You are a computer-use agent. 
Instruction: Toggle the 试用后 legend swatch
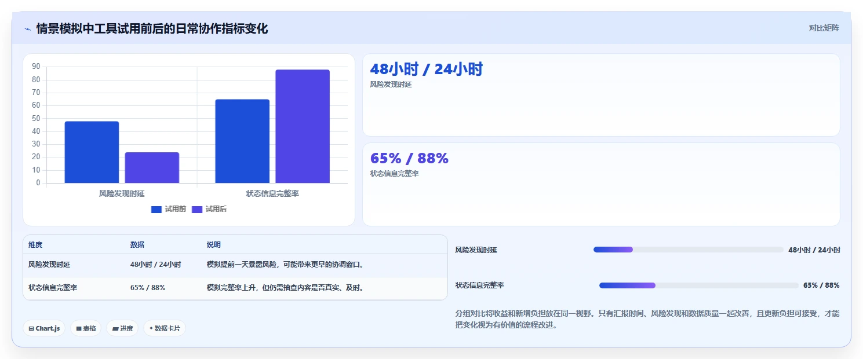click(x=197, y=210)
